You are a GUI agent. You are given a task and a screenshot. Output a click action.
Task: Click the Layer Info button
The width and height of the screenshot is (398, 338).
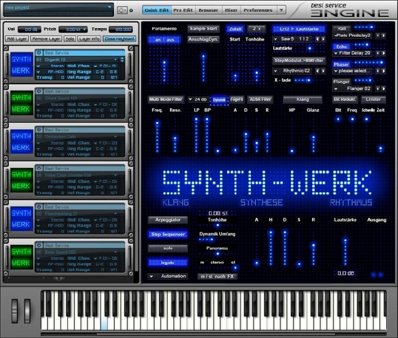89,39
